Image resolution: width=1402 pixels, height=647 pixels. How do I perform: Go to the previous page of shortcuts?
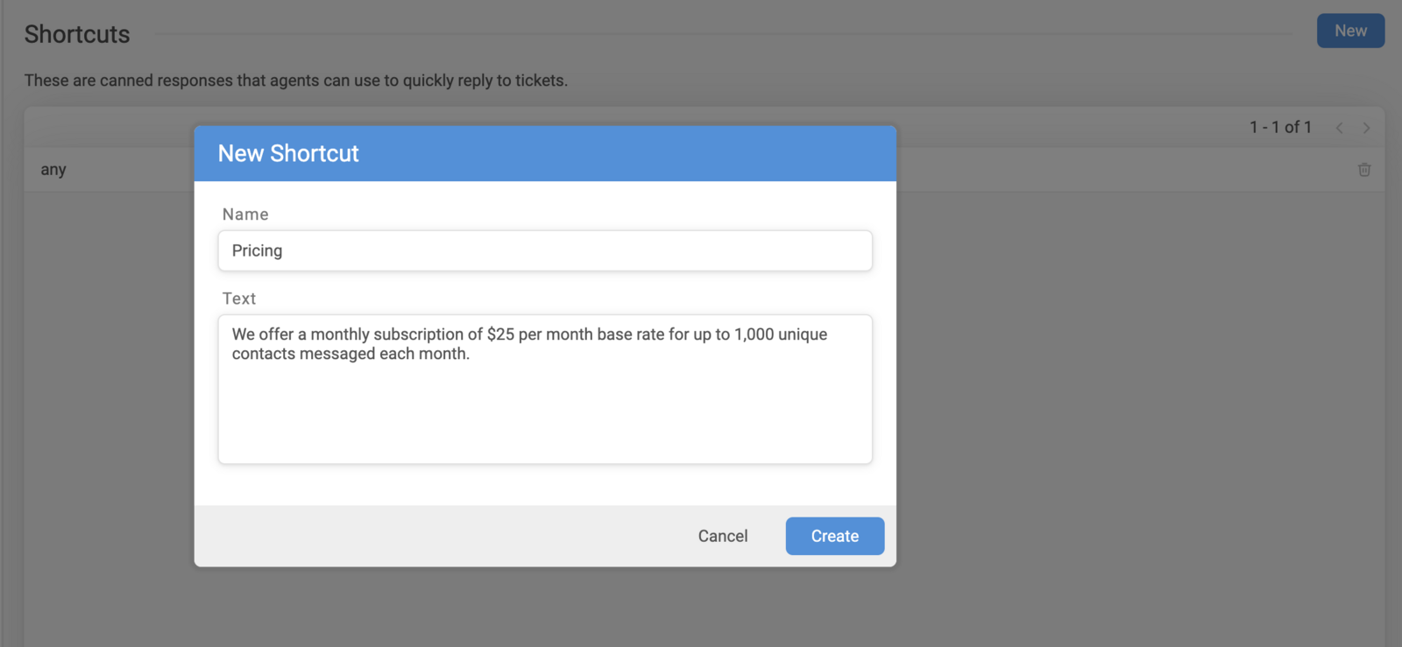1339,128
